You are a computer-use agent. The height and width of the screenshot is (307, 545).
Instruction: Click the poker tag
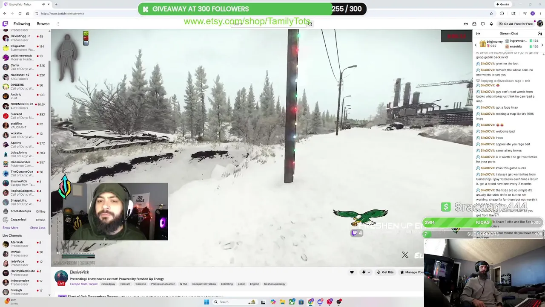pos(241,284)
